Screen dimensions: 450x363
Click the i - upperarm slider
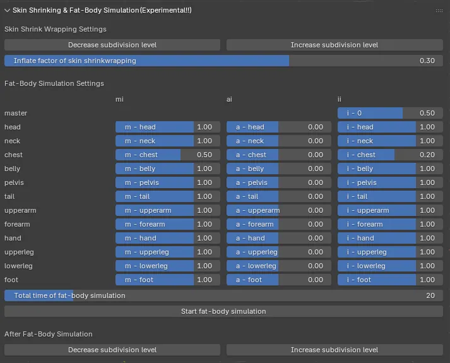coord(390,210)
